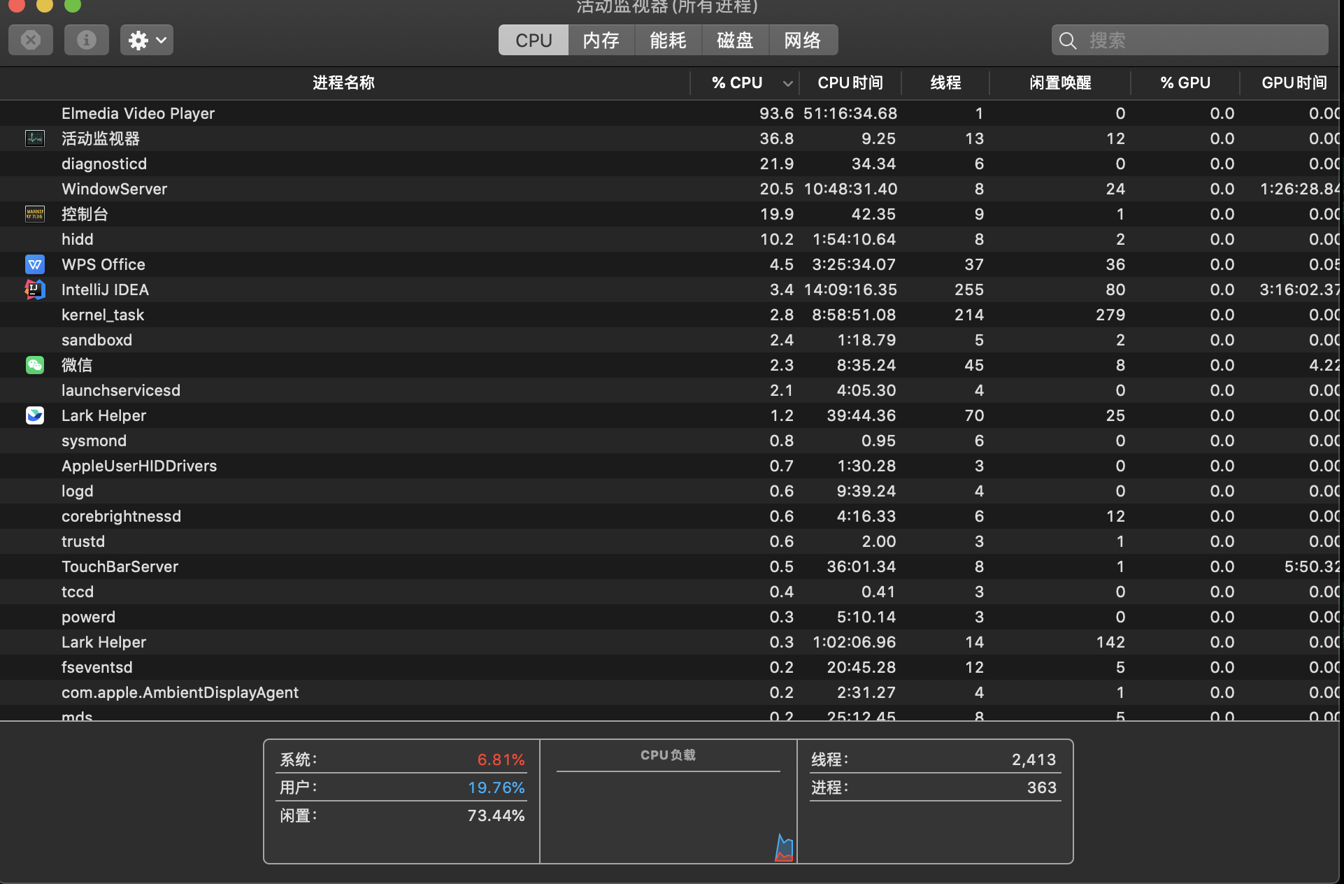
Task: Switch to the 内存 (Memory) tab
Action: (x=601, y=39)
